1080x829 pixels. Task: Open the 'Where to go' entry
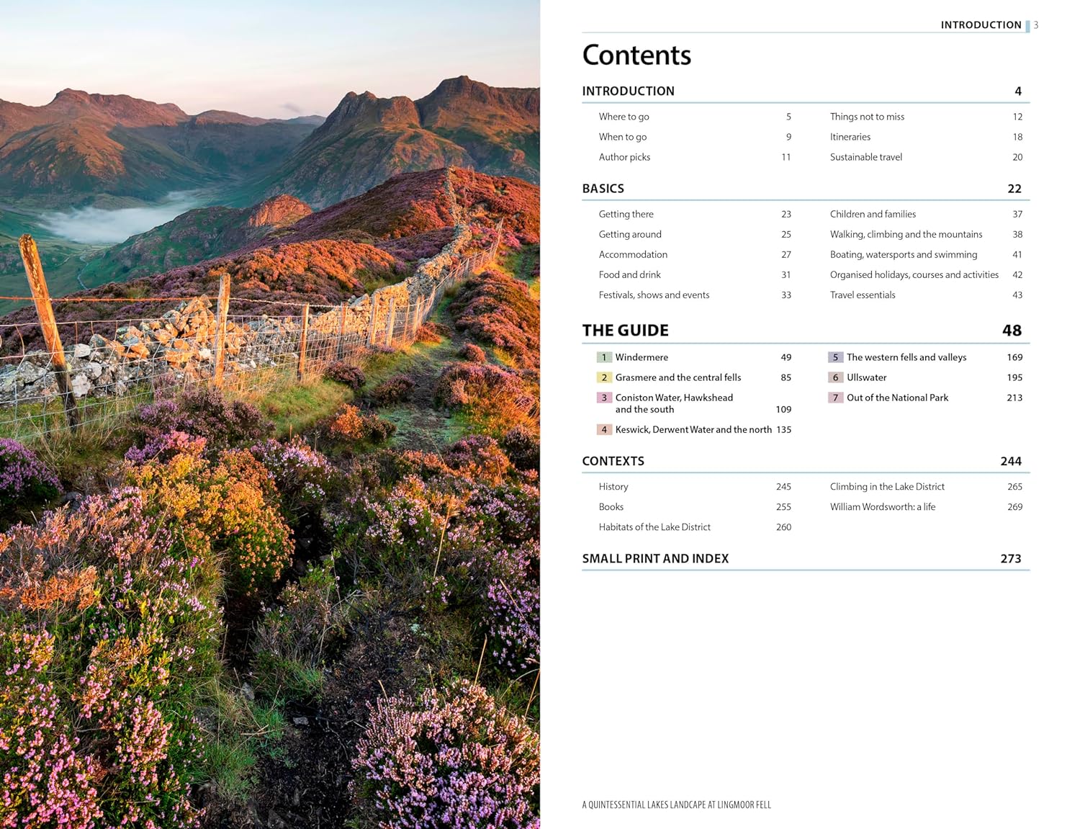[624, 117]
